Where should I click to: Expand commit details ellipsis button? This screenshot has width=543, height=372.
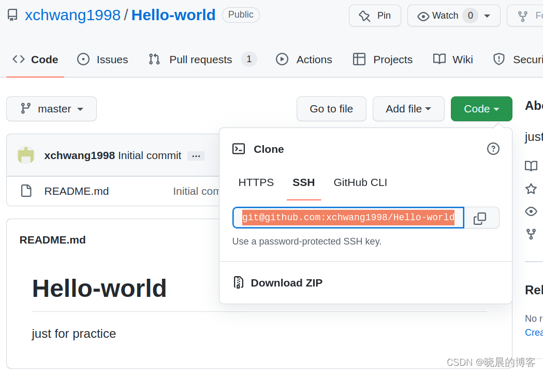click(196, 156)
